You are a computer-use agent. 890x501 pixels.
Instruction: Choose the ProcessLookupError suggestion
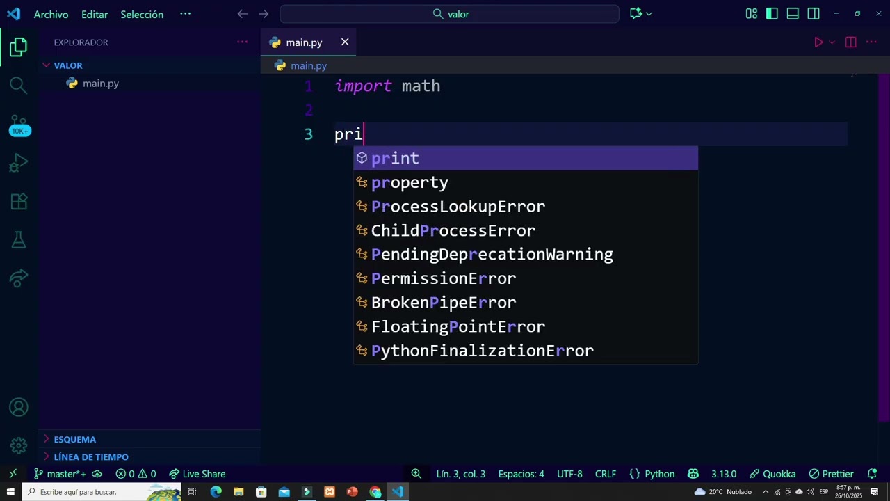pos(526,207)
